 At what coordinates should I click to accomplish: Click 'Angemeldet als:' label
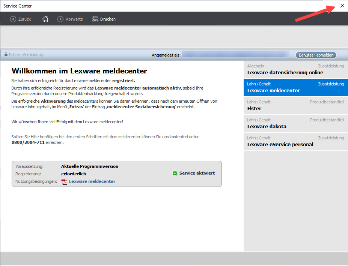click(x=166, y=55)
